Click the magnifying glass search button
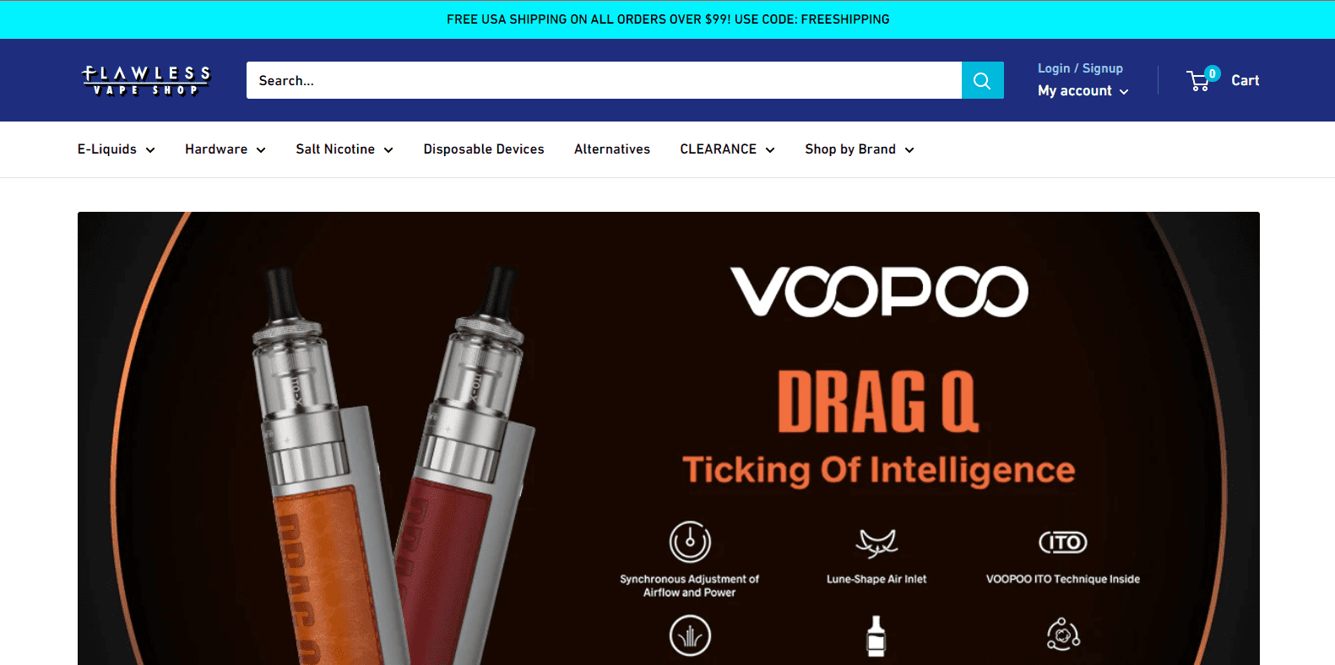Image resolution: width=1335 pixels, height=665 pixels. click(x=982, y=80)
